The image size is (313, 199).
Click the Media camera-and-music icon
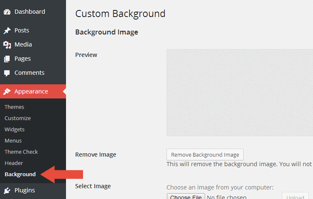[7, 45]
